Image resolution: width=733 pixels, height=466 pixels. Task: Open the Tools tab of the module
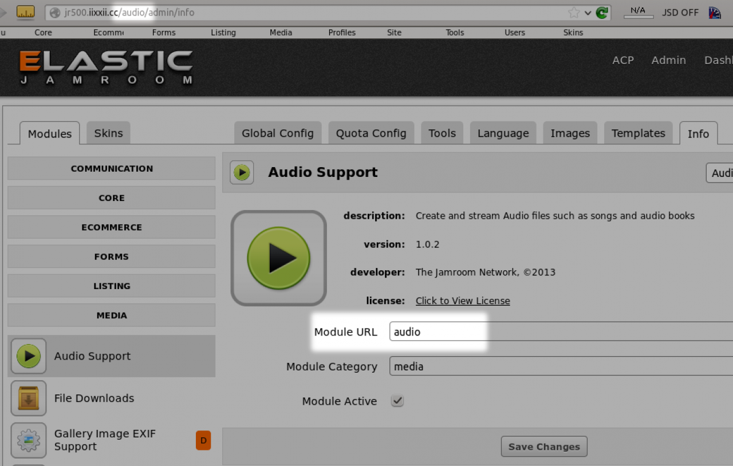click(x=442, y=133)
